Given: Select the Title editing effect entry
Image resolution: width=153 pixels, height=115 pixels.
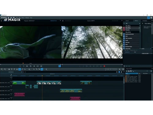Looking at the screenshot, I should pos(131,28).
